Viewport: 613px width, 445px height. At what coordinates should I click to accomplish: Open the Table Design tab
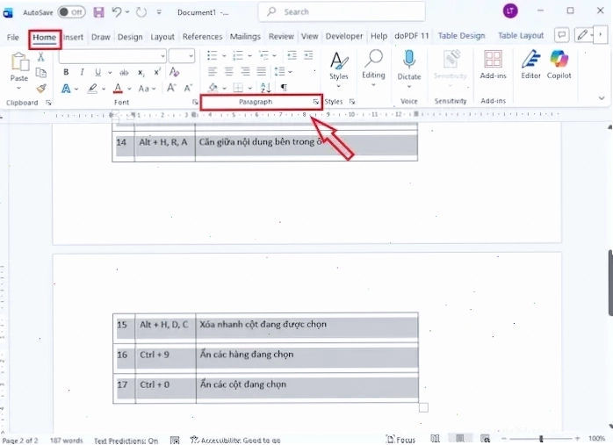pyautogui.click(x=461, y=36)
